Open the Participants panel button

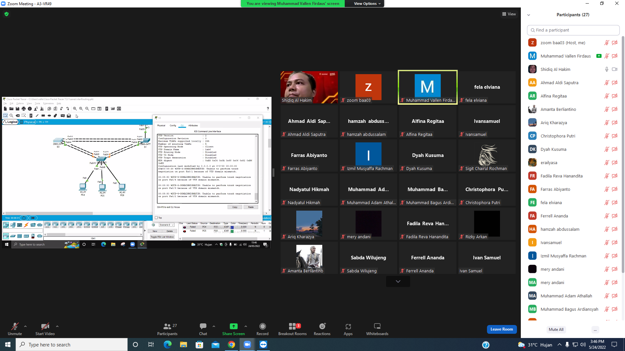[x=167, y=329]
